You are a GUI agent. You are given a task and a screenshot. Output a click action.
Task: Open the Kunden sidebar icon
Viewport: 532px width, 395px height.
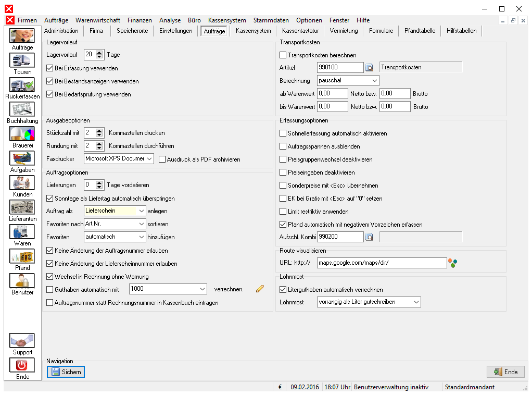22,182
